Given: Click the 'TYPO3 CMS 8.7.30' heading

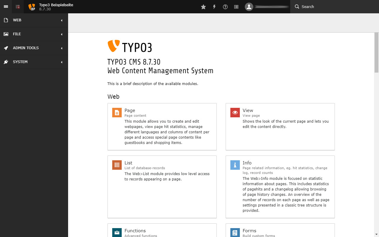Looking at the screenshot, I should (134, 62).
